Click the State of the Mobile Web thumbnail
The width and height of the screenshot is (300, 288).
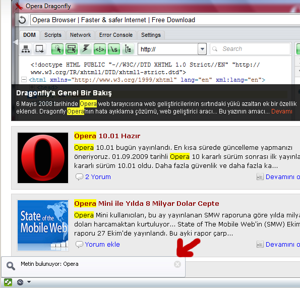(x=43, y=225)
